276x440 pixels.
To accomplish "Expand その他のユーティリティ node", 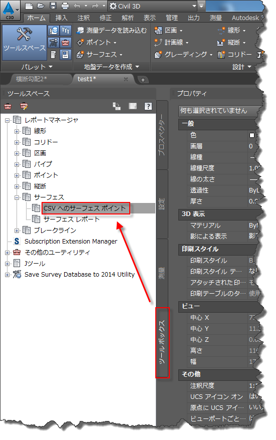I will tap(8, 253).
